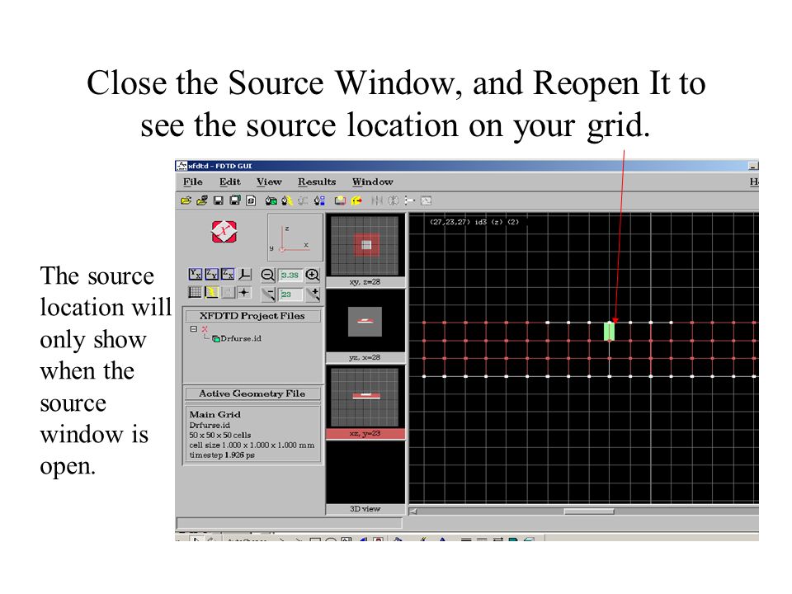Open the File menu
This screenshot has width=792, height=594.
[x=193, y=181]
